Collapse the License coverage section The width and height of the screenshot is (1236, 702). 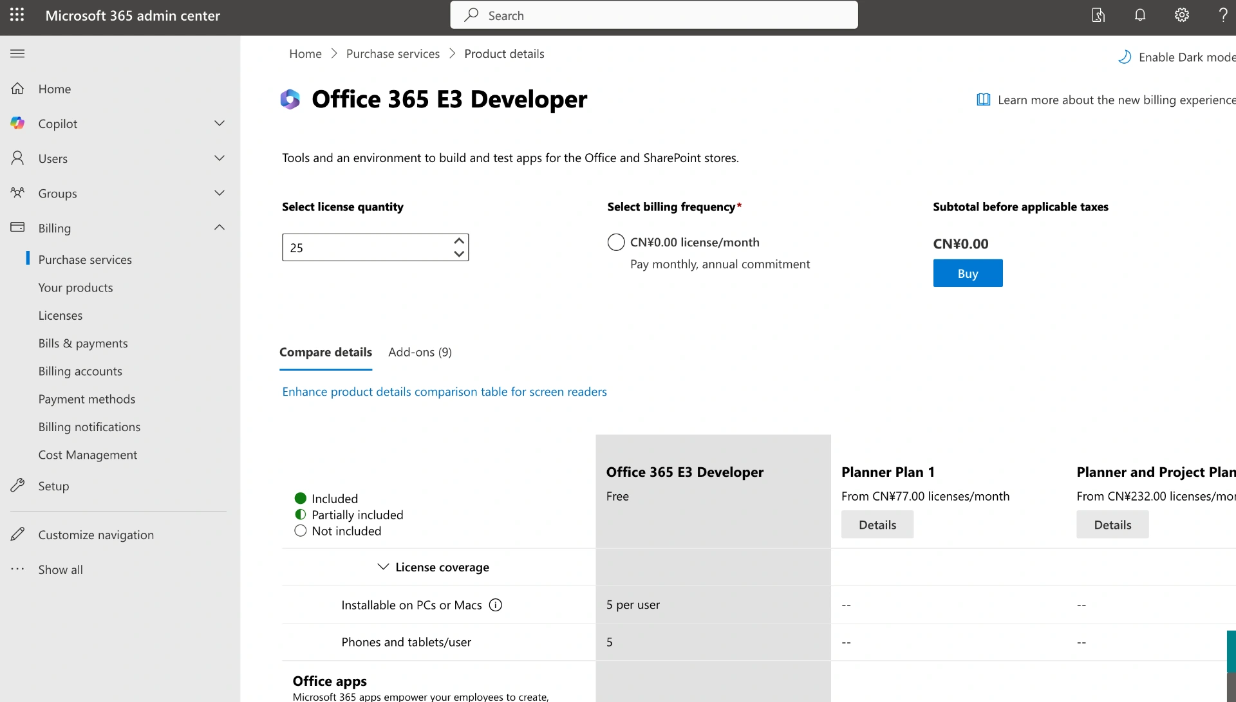pos(383,567)
